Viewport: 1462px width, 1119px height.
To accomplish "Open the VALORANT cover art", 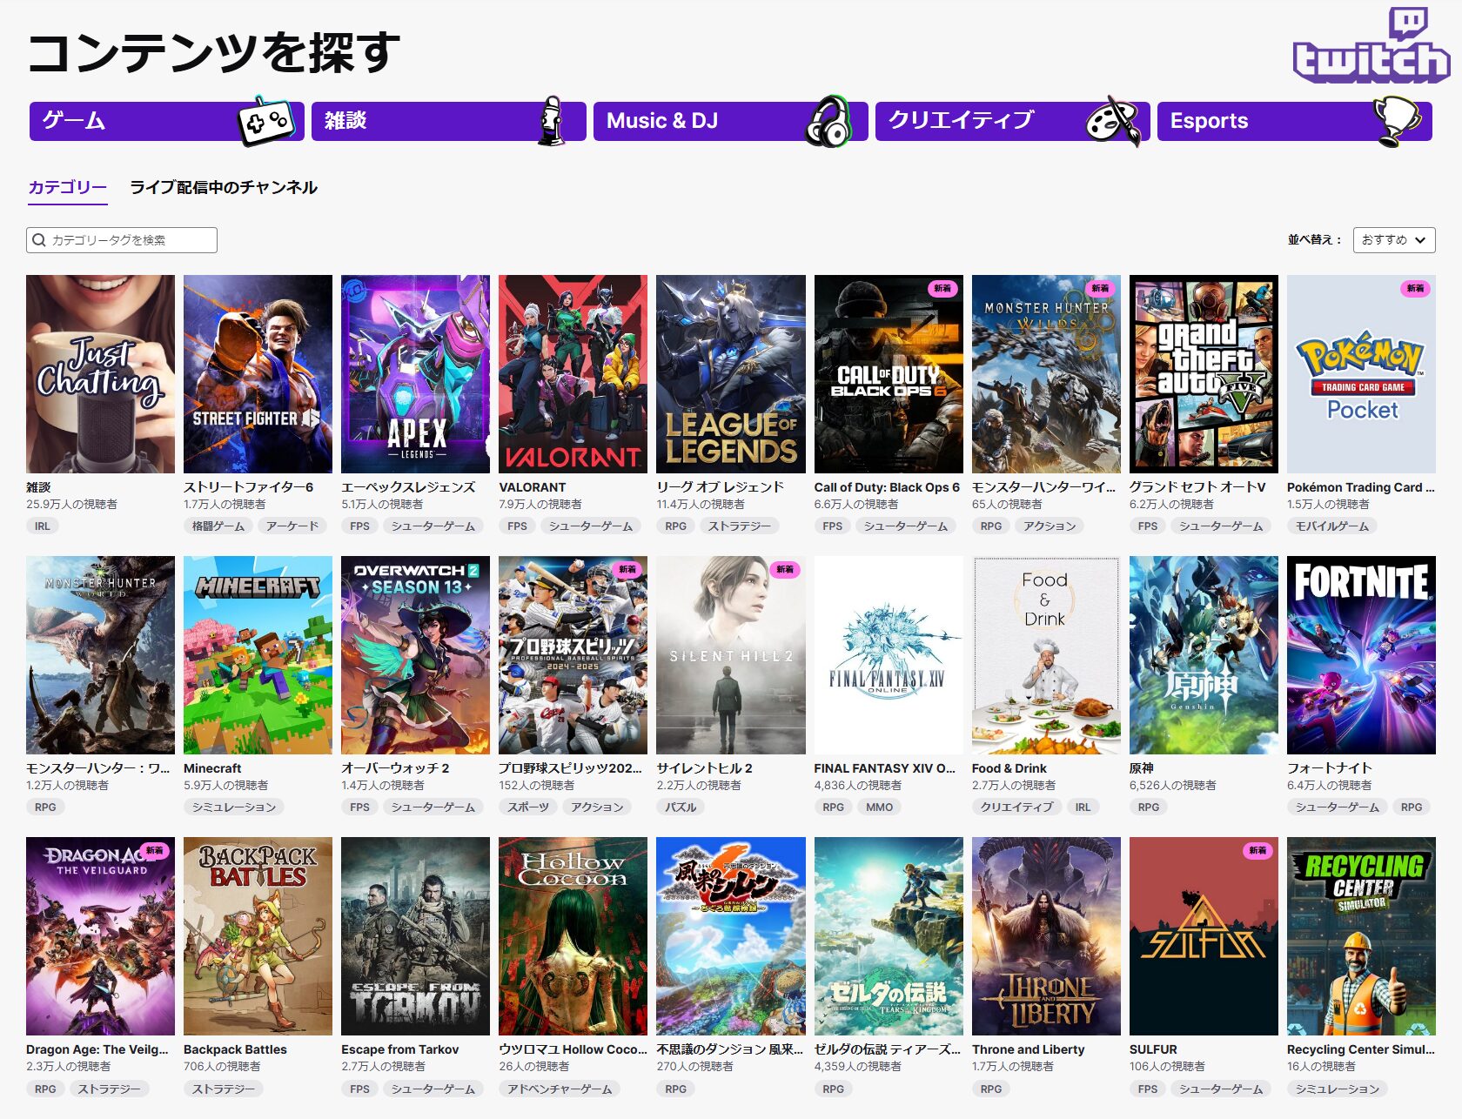I will click(573, 374).
